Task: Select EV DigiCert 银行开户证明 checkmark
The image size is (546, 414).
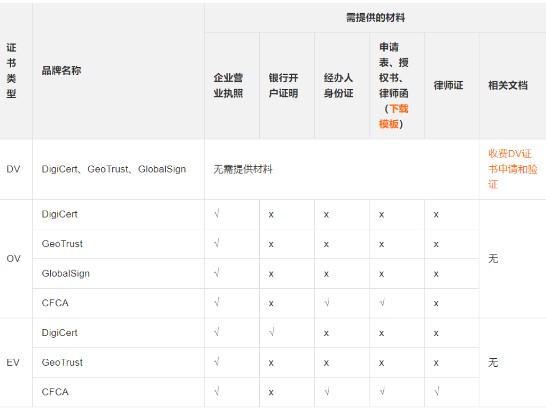Action: pos(271,332)
